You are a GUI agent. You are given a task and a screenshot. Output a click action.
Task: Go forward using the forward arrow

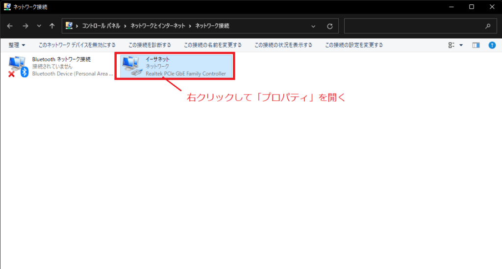point(25,26)
